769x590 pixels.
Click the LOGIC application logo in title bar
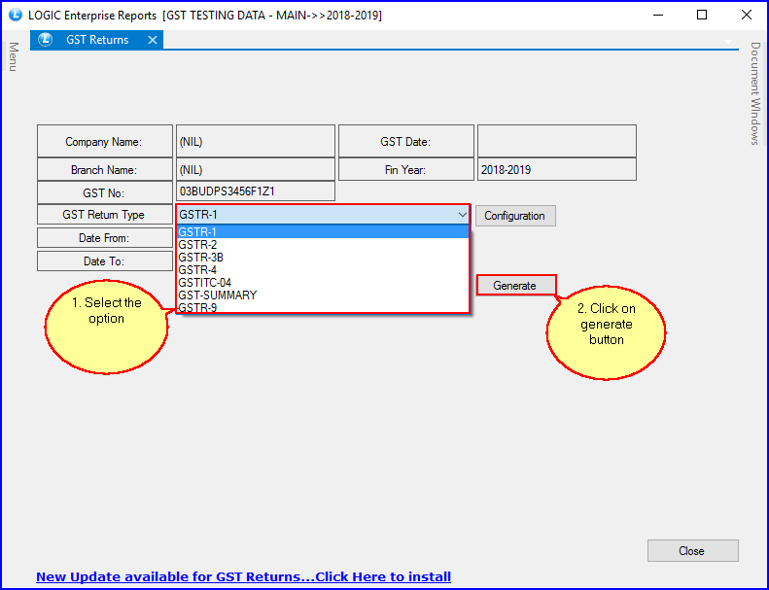click(16, 15)
